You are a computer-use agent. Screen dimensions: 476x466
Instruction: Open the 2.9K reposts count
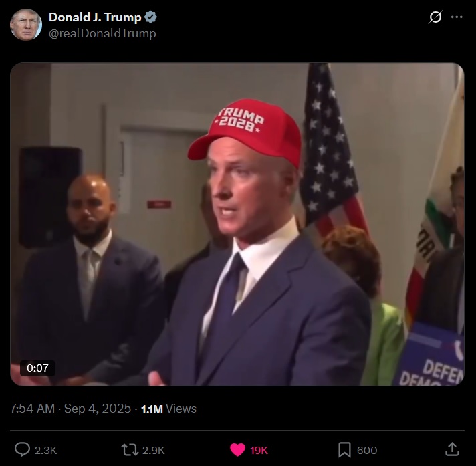[154, 450]
